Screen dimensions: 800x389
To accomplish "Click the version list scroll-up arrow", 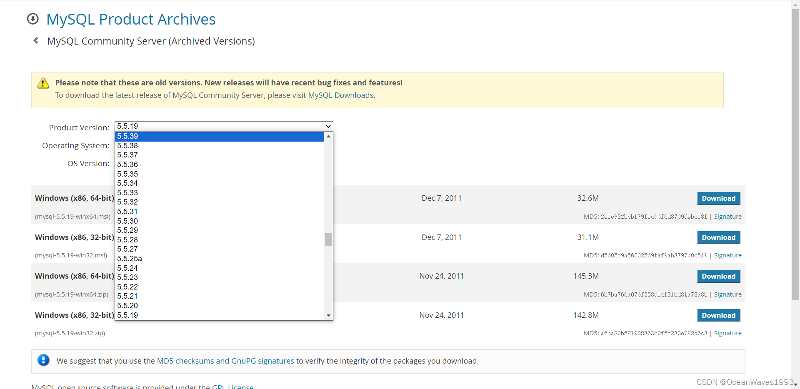I will coord(328,137).
